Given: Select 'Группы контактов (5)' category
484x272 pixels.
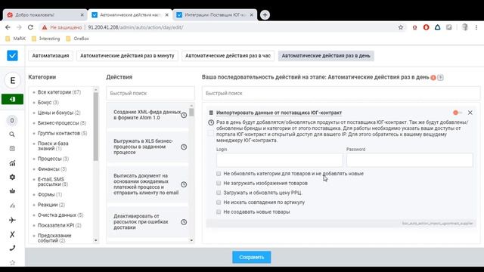Looking at the screenshot, I should pyautogui.click(x=62, y=133).
